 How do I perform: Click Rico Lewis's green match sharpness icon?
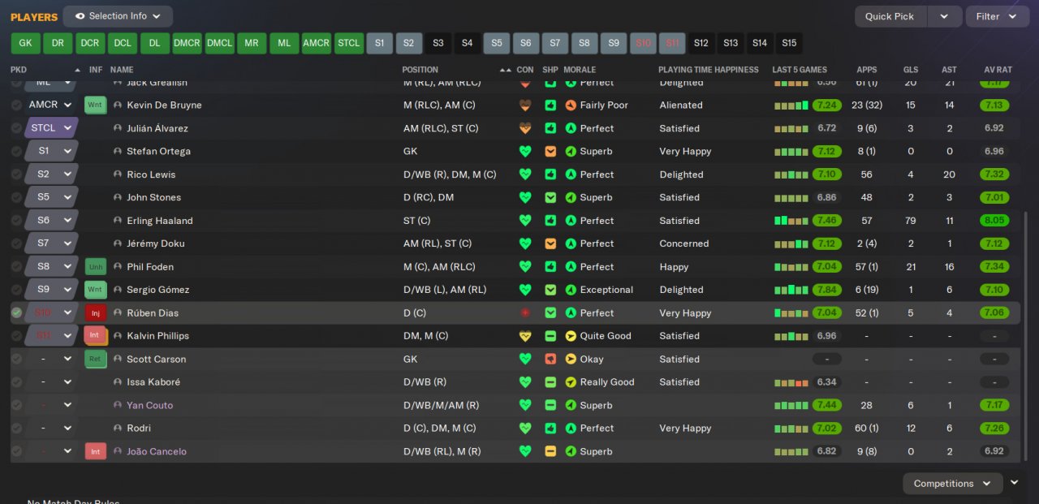[x=550, y=174]
